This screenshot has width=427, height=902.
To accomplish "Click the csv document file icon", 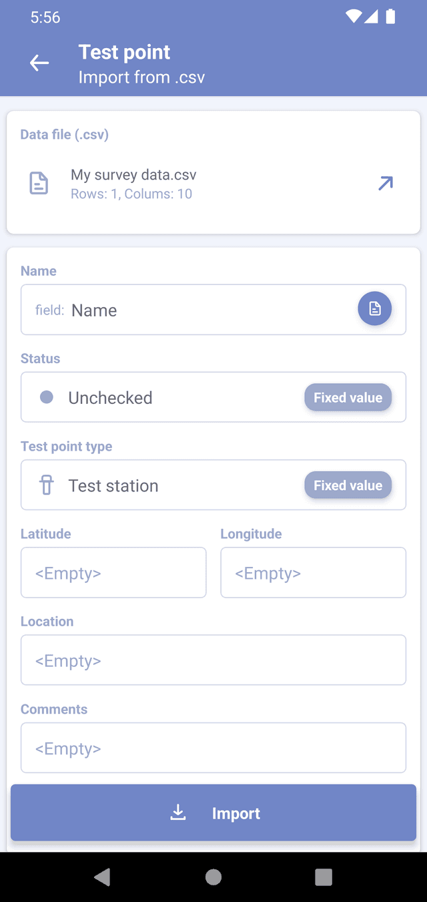I will coord(39,183).
